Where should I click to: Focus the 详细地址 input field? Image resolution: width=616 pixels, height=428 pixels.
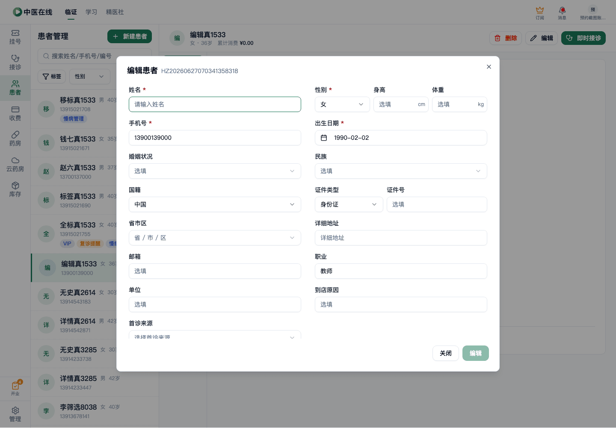pyautogui.click(x=401, y=238)
